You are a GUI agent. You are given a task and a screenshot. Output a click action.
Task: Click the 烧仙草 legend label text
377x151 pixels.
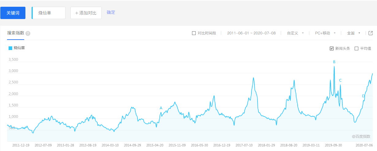pos(19,48)
